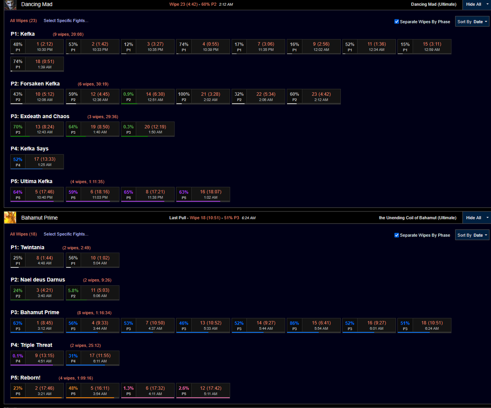
Task: Click Hide All button for Dancing Mad
Action: point(473,4)
